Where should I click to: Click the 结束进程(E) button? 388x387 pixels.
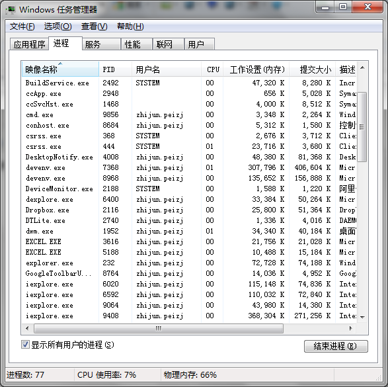coord(336,346)
